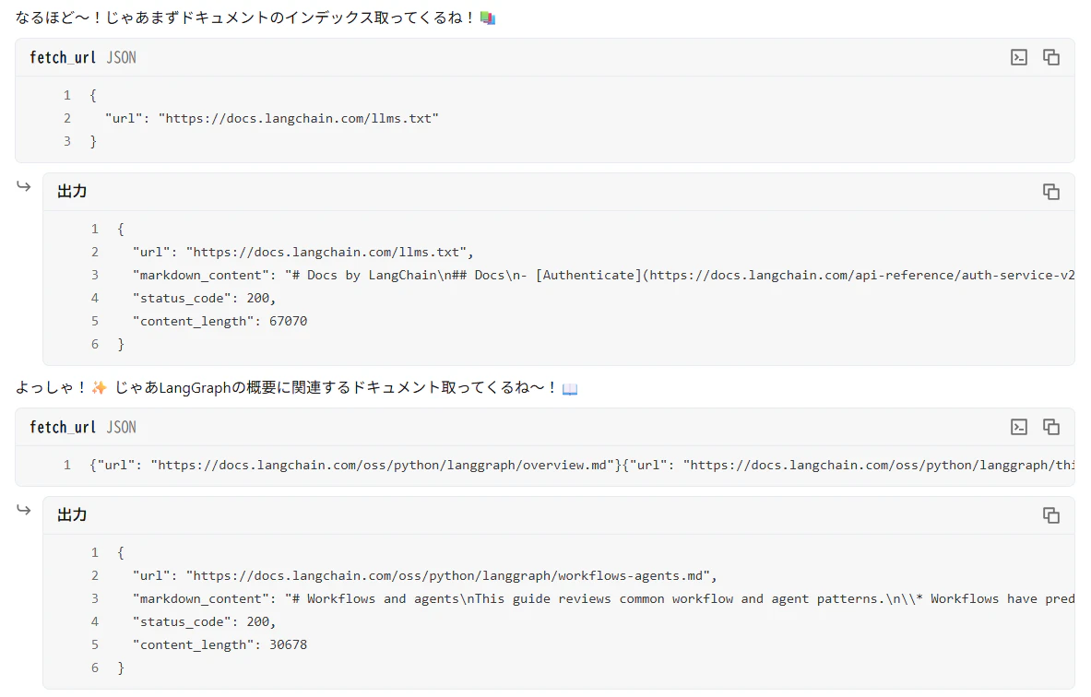Click JSON label on second fetch_url block
The width and height of the screenshot is (1091, 697).
coord(121,427)
